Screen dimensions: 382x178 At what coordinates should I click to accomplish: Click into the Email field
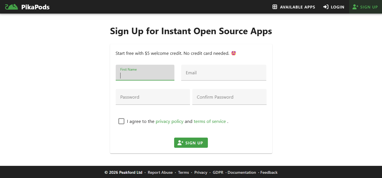223,73
